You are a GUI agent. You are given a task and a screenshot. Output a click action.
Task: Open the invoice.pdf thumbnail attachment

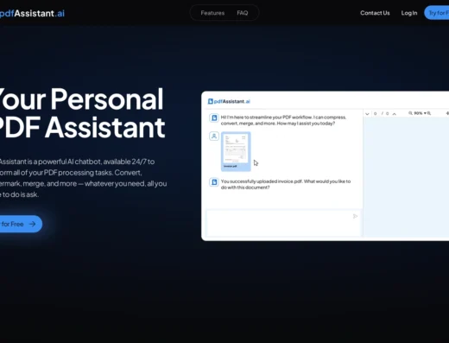click(236, 151)
